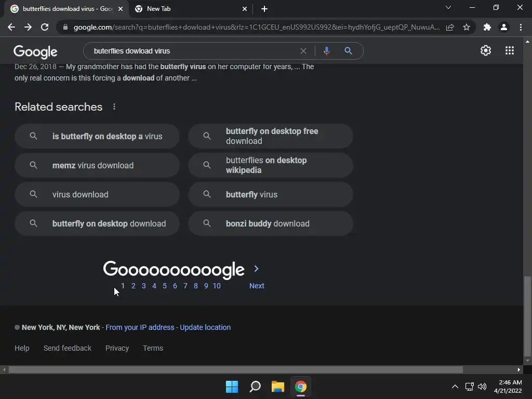Open File Explorer from taskbar

pos(277,387)
